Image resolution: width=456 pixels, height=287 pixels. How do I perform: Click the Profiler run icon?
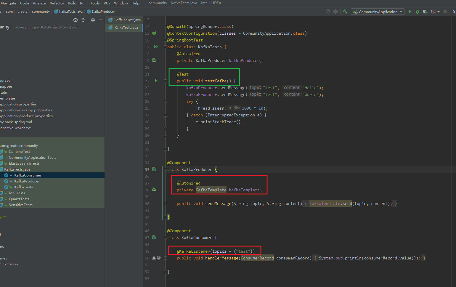433,12
